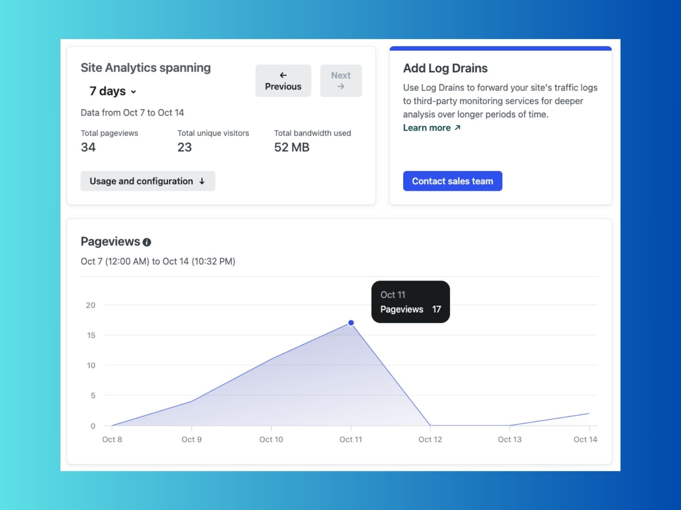Screen dimensions: 681x510
Task: Click the blue accent bar above Add Log Drains
Action: pyautogui.click(x=501, y=48)
